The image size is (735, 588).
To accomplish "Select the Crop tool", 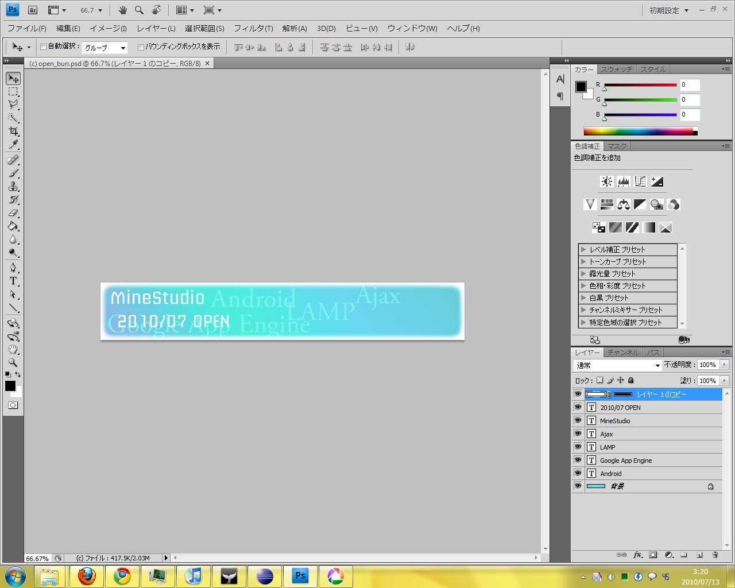I will 13,131.
